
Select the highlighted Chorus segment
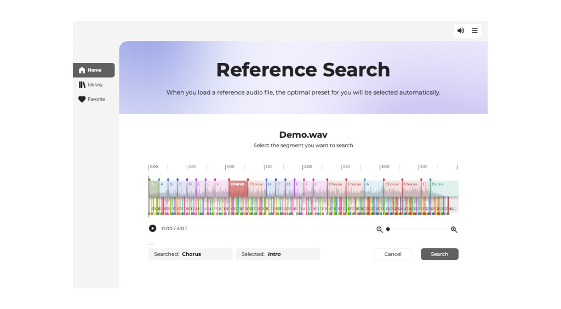238,188
